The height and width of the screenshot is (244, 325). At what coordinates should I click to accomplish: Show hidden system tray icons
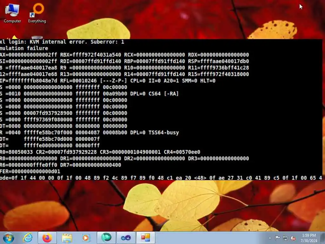point(270,238)
